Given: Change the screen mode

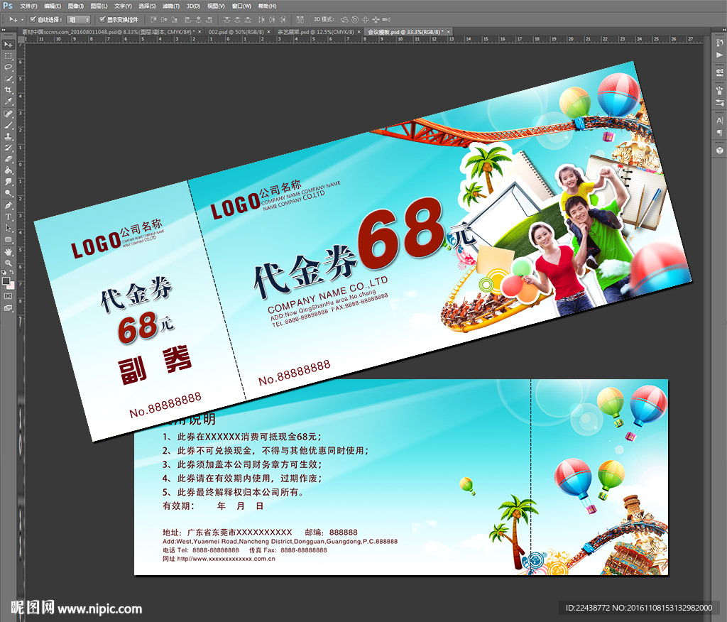Looking at the screenshot, I should point(9,307).
